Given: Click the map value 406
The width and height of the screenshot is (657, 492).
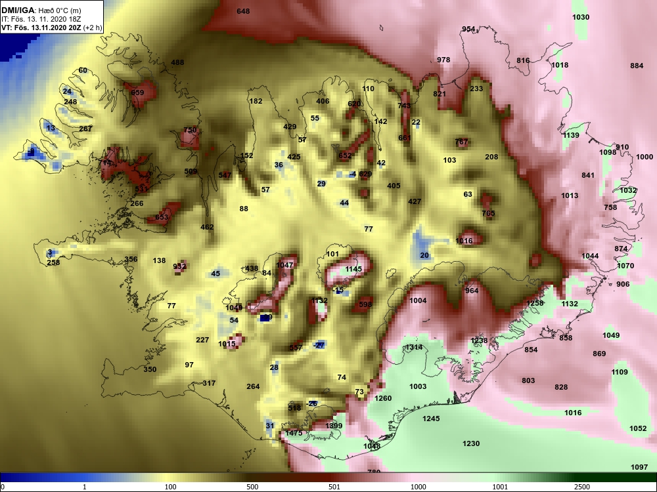Looking at the screenshot, I should tap(323, 101).
